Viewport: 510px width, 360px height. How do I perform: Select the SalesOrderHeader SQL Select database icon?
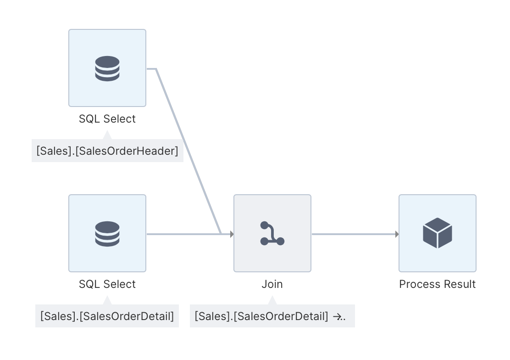[x=107, y=68]
